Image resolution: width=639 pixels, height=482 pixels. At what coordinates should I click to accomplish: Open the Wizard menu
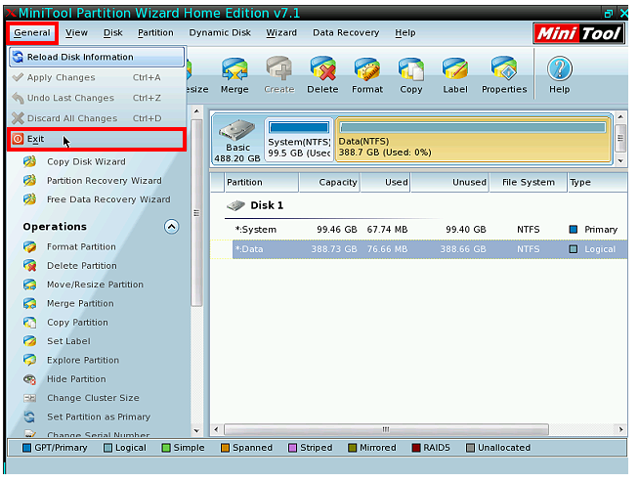(281, 32)
